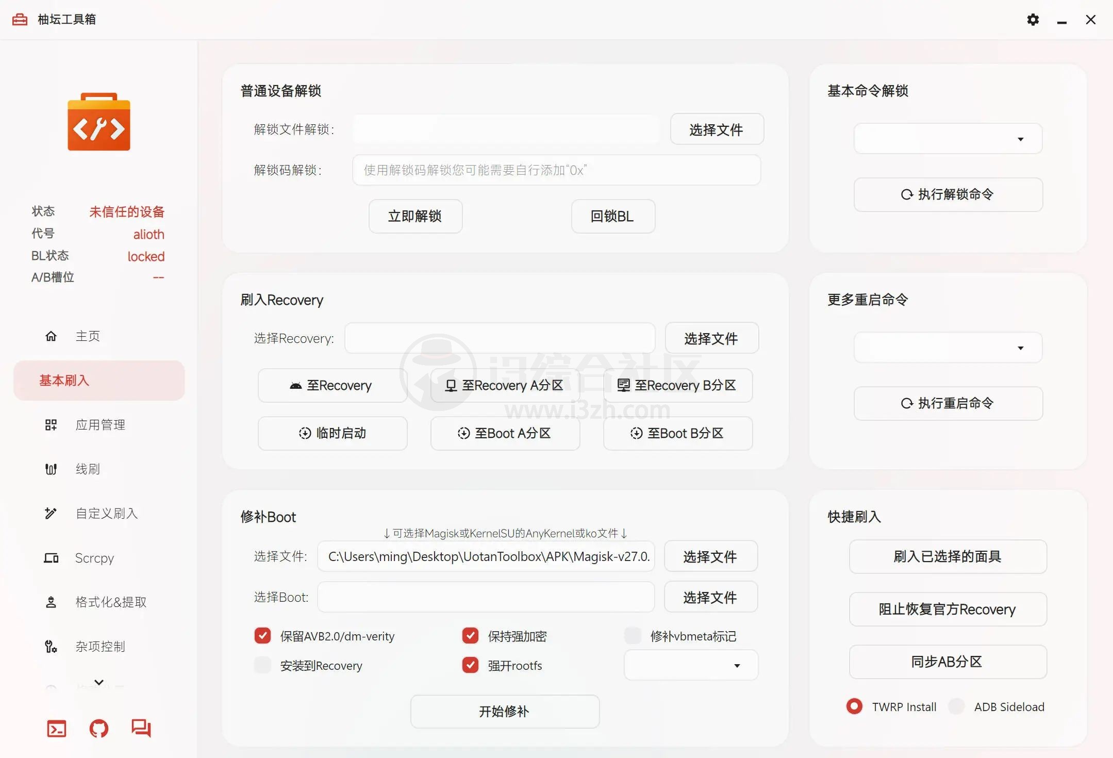
Task: Select the TWRP Install radio button
Action: pos(854,706)
